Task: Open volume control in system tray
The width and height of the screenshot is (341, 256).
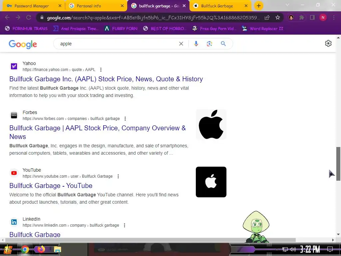Action: point(293,249)
